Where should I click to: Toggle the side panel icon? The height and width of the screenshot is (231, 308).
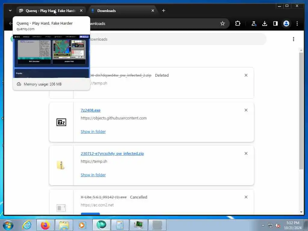point(276,23)
